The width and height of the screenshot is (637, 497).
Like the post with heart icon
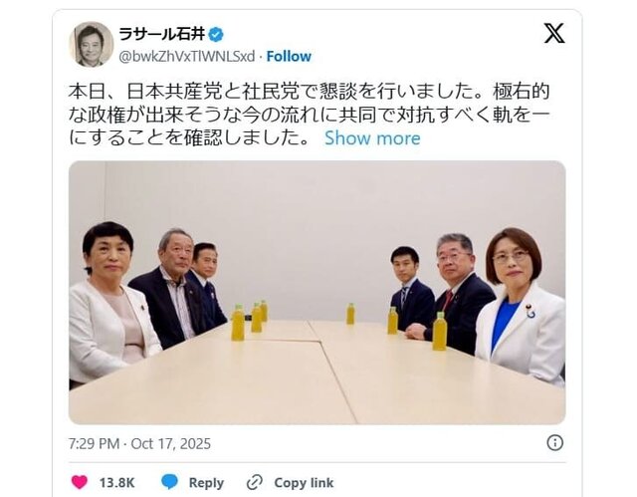click(x=80, y=482)
